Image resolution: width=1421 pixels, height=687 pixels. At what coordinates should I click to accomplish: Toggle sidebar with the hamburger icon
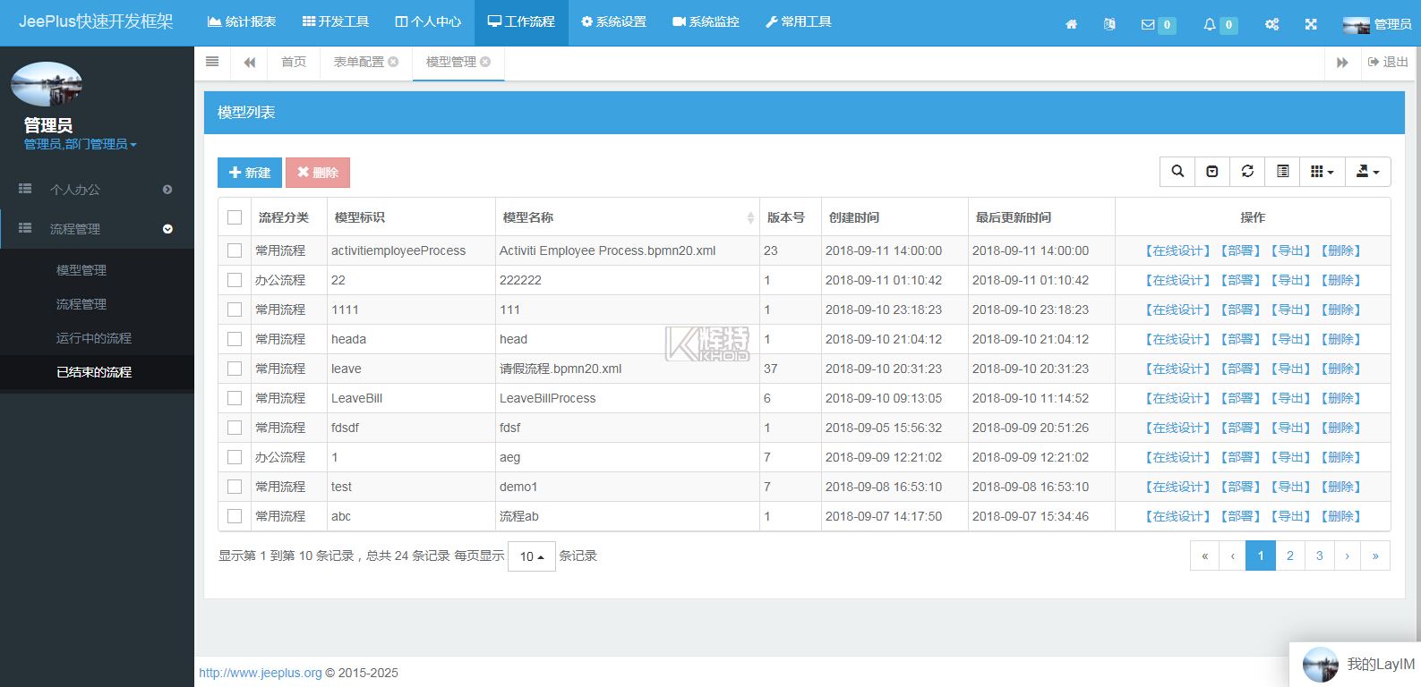point(212,62)
